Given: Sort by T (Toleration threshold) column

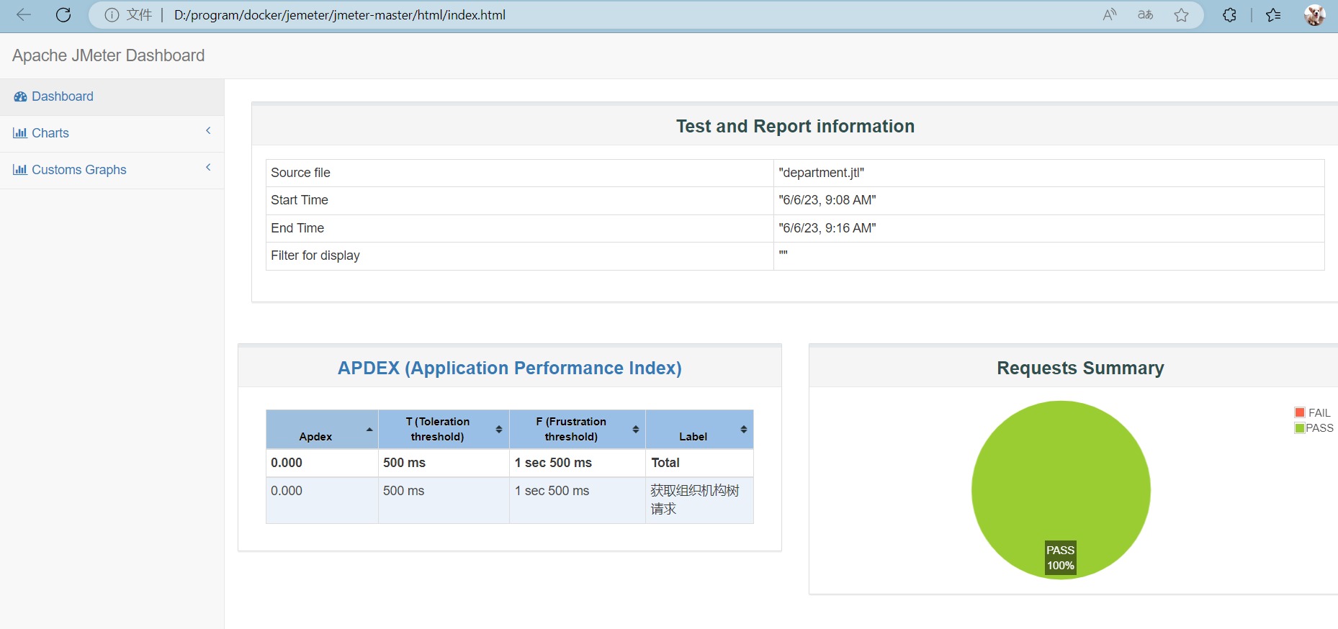Looking at the screenshot, I should tap(444, 430).
